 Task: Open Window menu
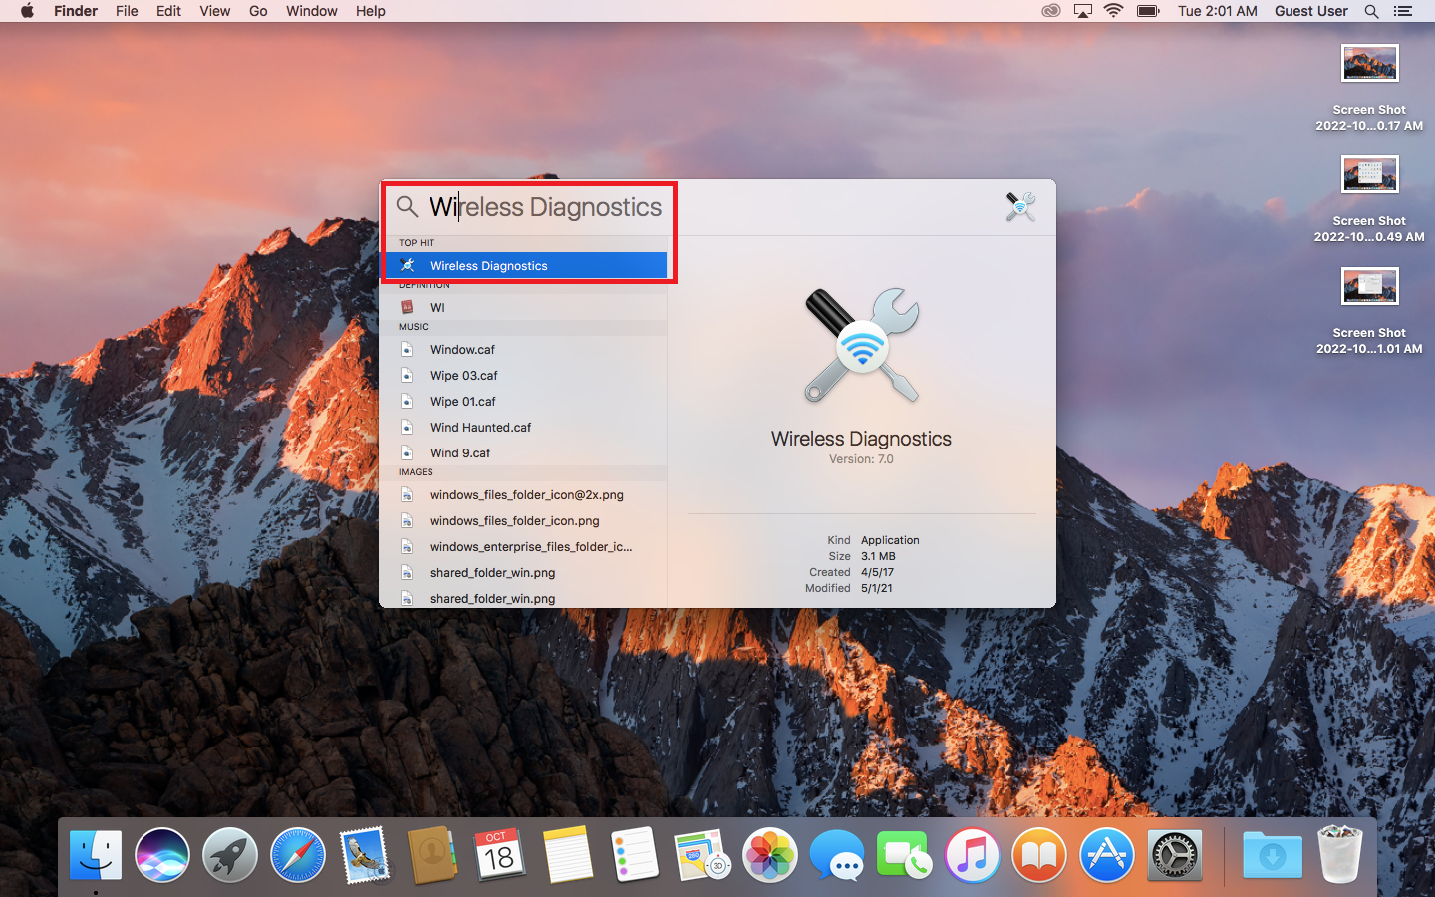tap(312, 11)
